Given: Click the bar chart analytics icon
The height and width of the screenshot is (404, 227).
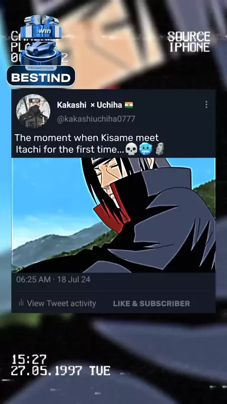Looking at the screenshot, I should (x=21, y=303).
